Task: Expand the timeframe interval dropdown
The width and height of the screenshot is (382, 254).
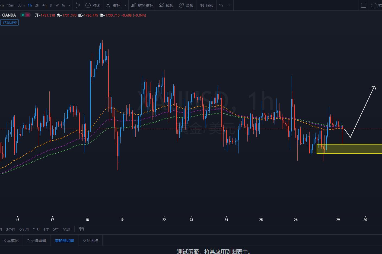Action: coord(69,5)
